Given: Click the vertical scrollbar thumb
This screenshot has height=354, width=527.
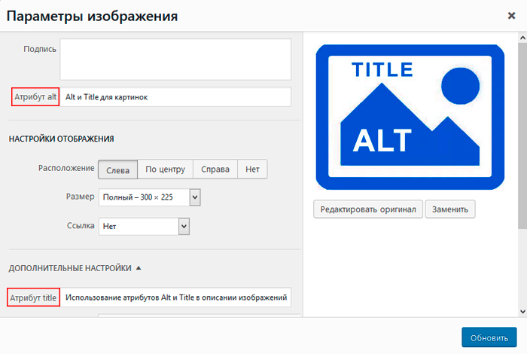Looking at the screenshot, I should click(x=522, y=136).
